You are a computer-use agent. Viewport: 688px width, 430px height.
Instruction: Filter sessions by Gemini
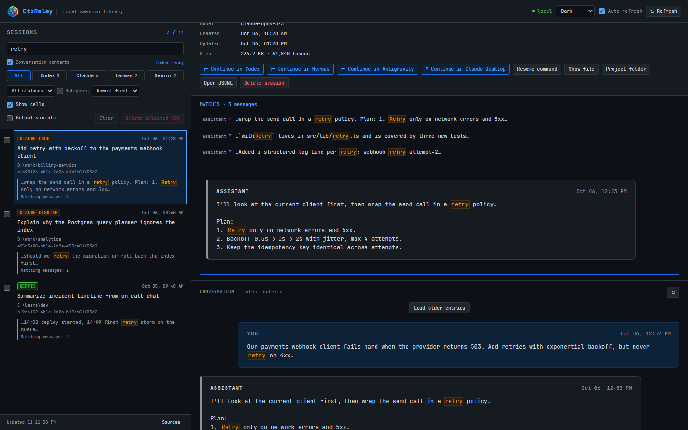pyautogui.click(x=165, y=75)
